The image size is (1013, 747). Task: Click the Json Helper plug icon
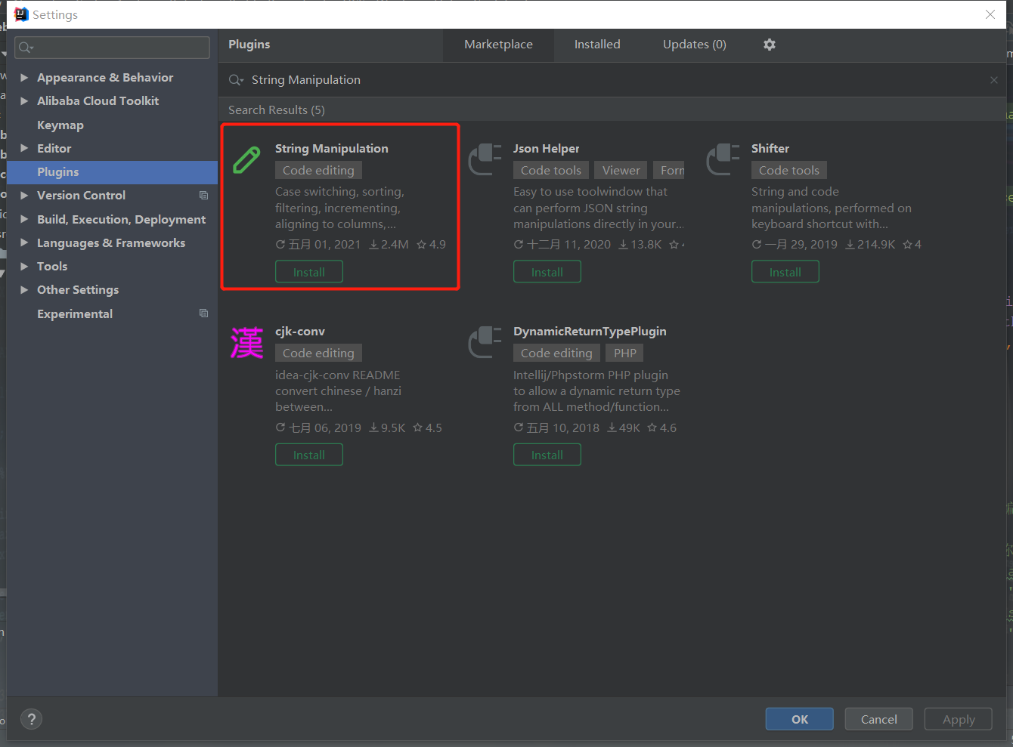pos(485,159)
